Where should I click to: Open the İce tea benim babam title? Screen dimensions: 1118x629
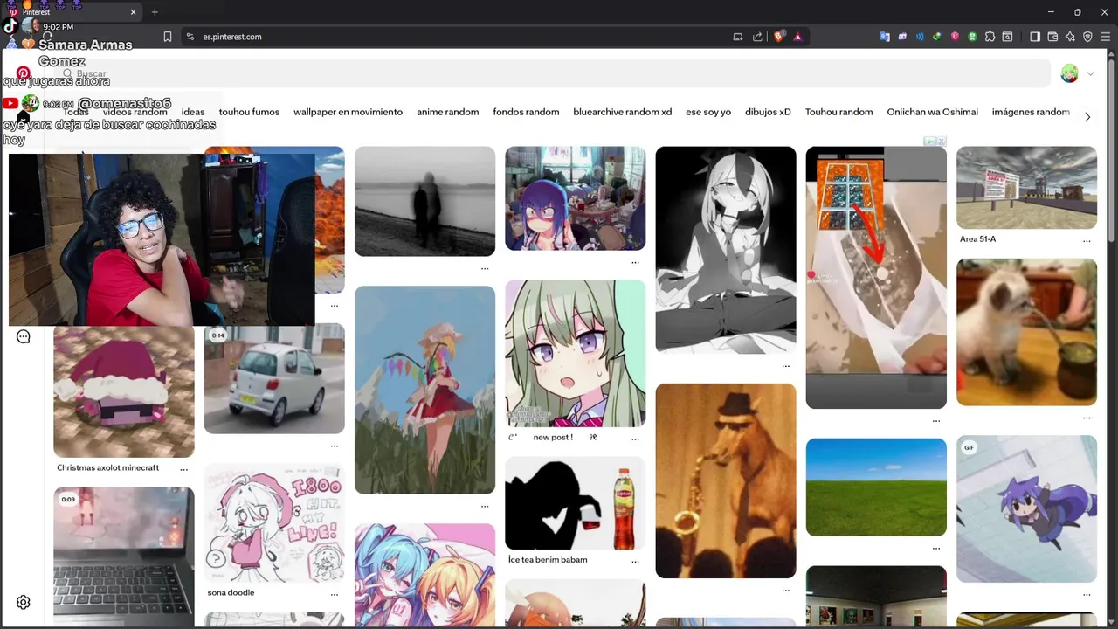548,560
